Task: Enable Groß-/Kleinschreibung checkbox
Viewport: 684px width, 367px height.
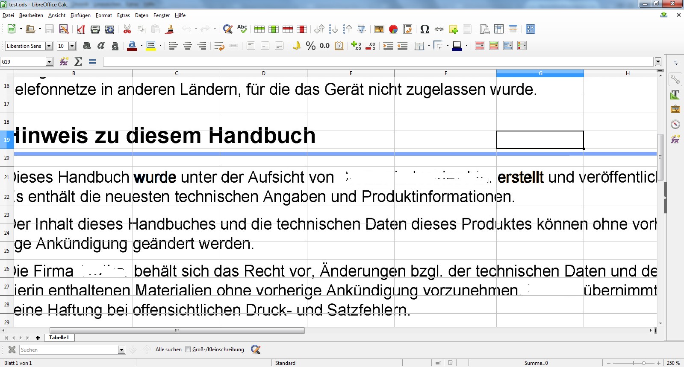Action: tap(188, 350)
